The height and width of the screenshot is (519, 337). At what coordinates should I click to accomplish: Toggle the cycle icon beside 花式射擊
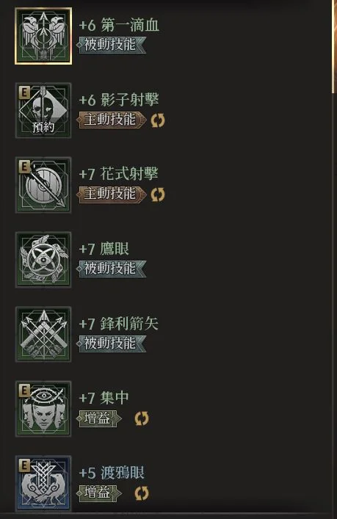click(158, 195)
